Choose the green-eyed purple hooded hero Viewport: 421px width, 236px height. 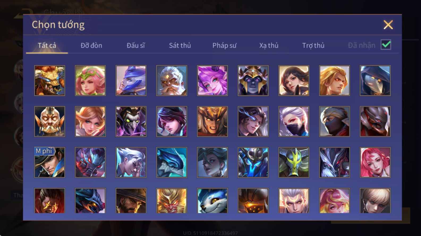coord(131,121)
